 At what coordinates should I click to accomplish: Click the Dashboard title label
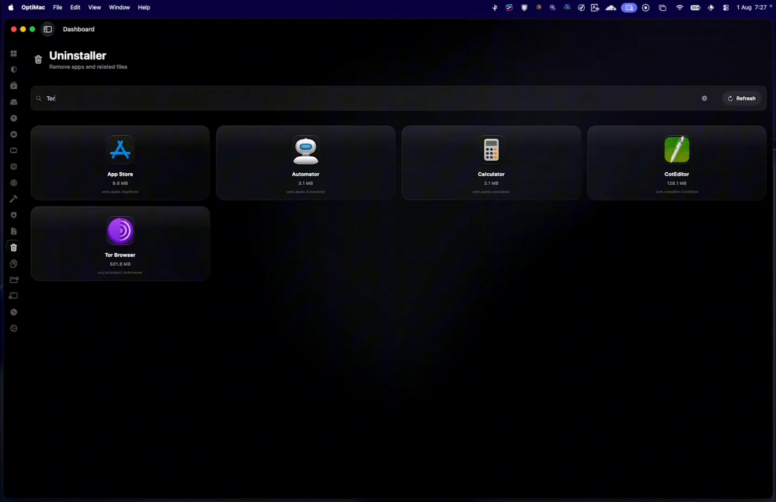(x=79, y=29)
